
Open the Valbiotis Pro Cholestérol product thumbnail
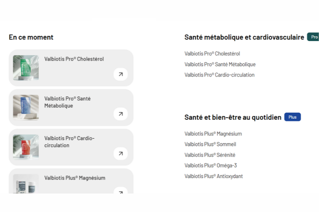[x=26, y=68]
